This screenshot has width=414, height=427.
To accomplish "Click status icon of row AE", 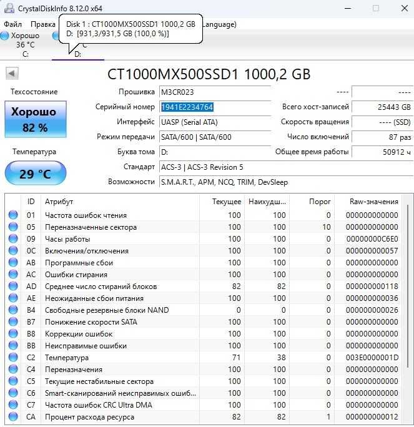I will coord(13,298).
